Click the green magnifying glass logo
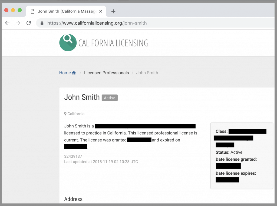Screen dimensions: 277x206 coord(68,43)
